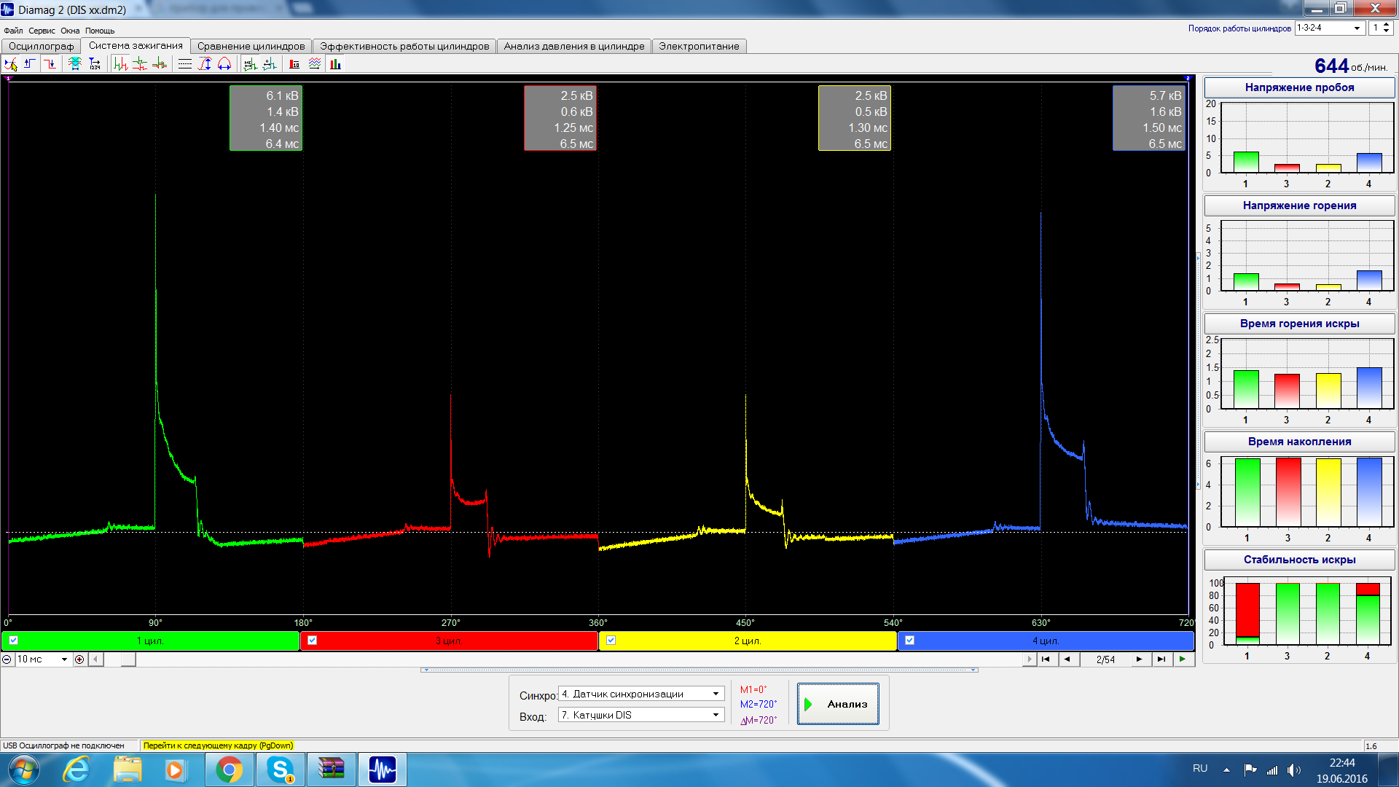The height and width of the screenshot is (787, 1399).
Task: Zoom out the time scale
Action: click(x=7, y=659)
